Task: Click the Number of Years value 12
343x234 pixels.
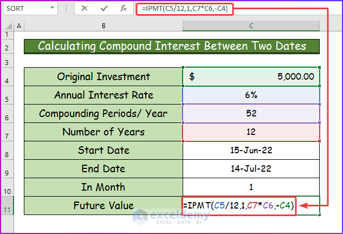Action: click(251, 132)
